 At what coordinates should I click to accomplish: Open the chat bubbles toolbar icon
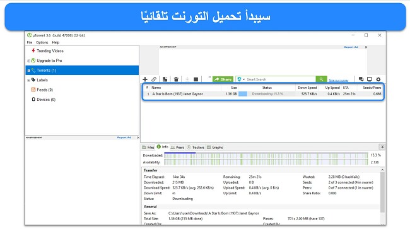pyautogui.click(x=361, y=79)
